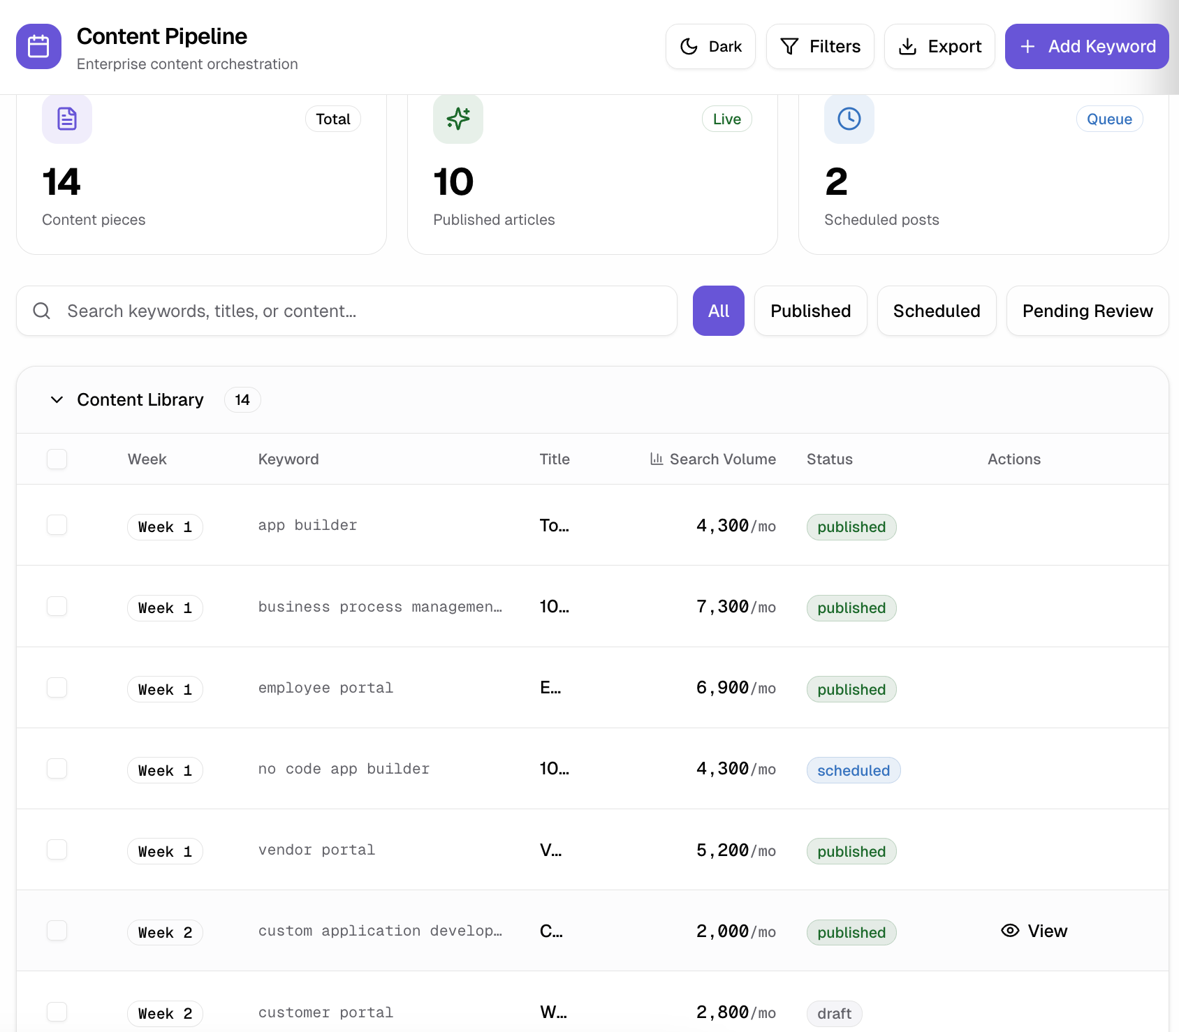Click the clock icon on Scheduled posts card
This screenshot has height=1032, width=1179.
849,119
